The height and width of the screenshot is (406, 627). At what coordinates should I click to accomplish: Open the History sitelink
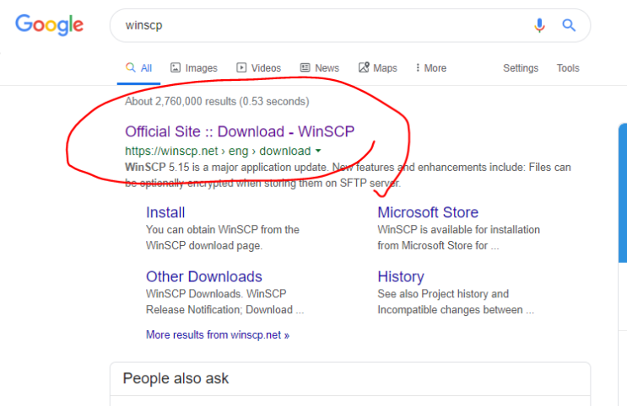click(x=401, y=276)
